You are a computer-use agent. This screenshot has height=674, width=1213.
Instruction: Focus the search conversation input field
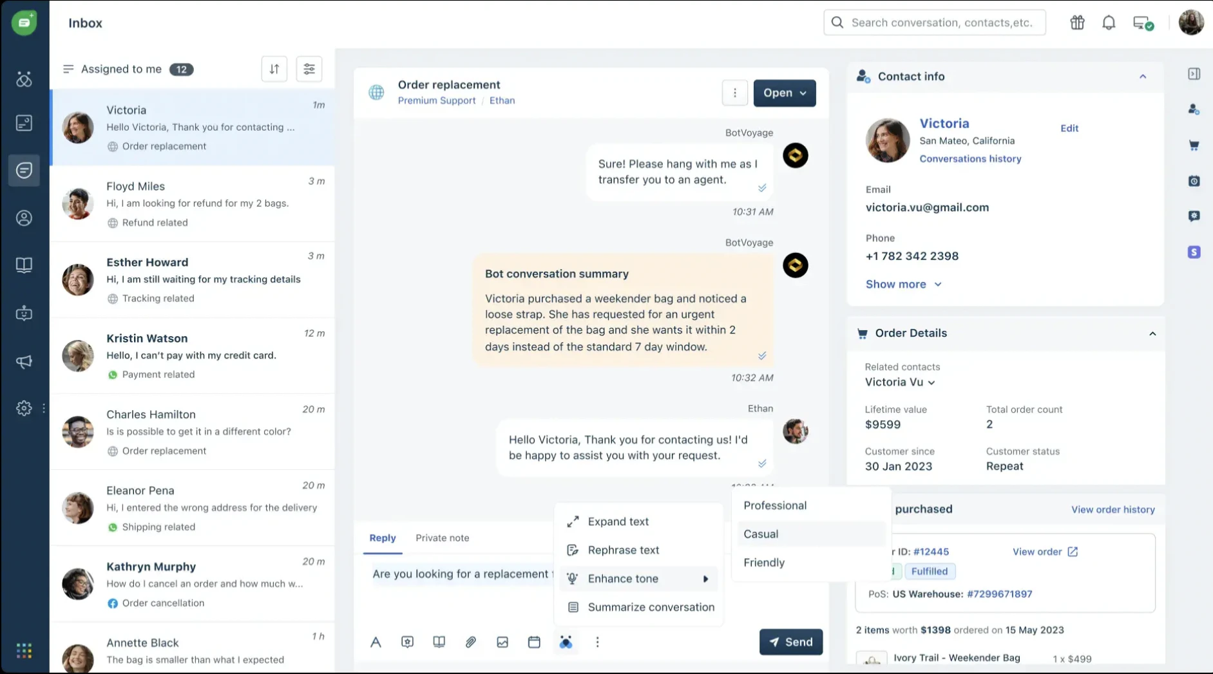[935, 23]
